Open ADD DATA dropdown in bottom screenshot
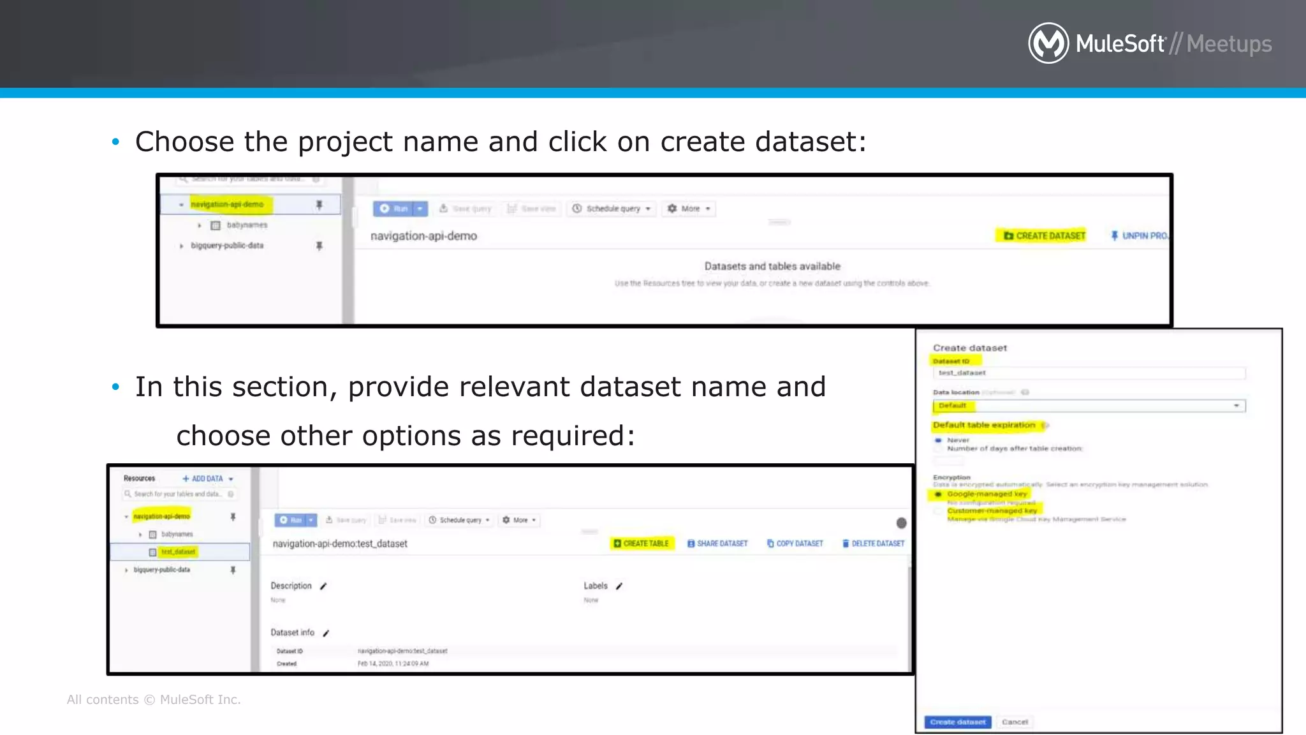The width and height of the screenshot is (1306, 735). [209, 479]
